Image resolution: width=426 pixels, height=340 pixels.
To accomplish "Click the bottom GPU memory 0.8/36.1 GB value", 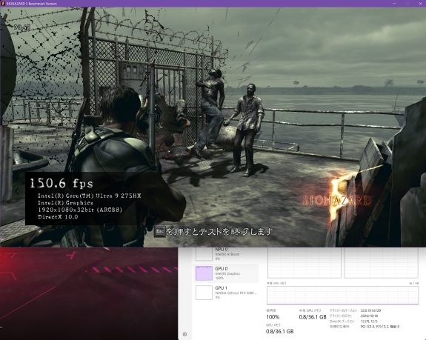I will click(279, 331).
